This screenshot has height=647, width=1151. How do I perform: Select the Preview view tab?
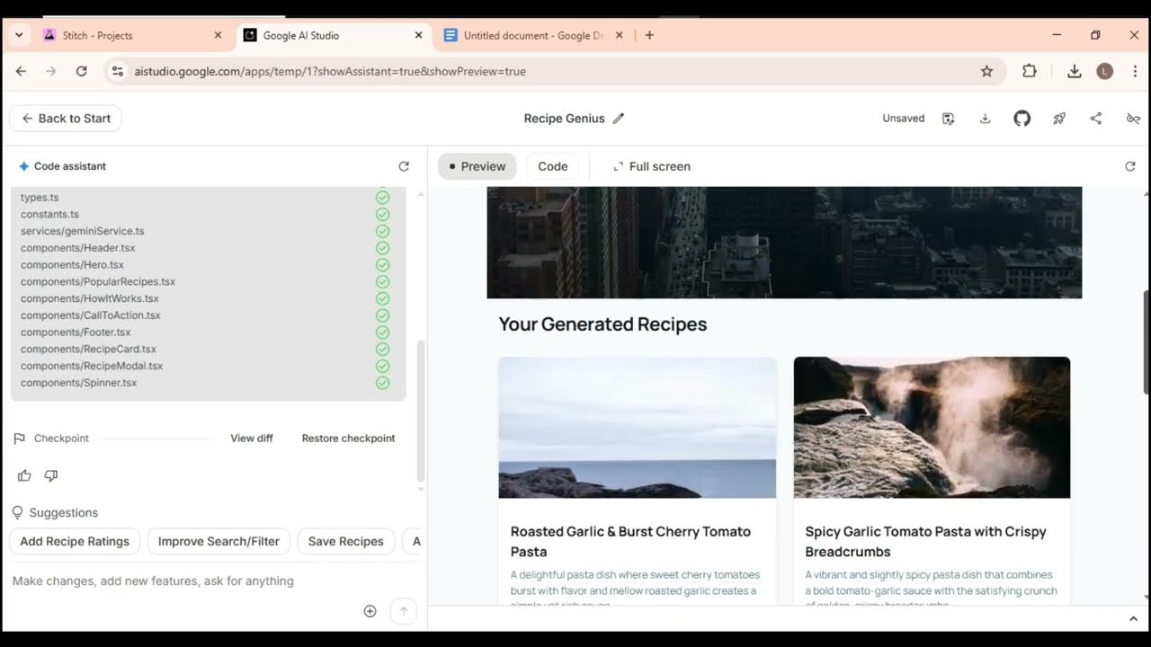477,166
